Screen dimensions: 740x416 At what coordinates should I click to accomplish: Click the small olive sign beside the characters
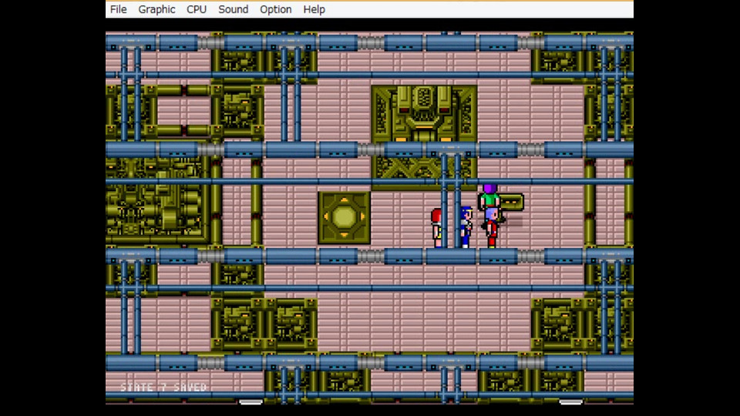point(512,203)
